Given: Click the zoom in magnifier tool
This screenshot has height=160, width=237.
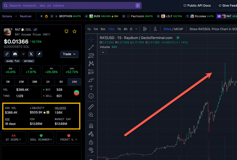Looking at the screenshot, I should 91,115.
